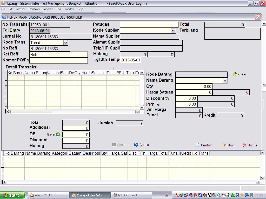Open the Laporan menu
The width and height of the screenshot is (266, 199).
point(48,9)
